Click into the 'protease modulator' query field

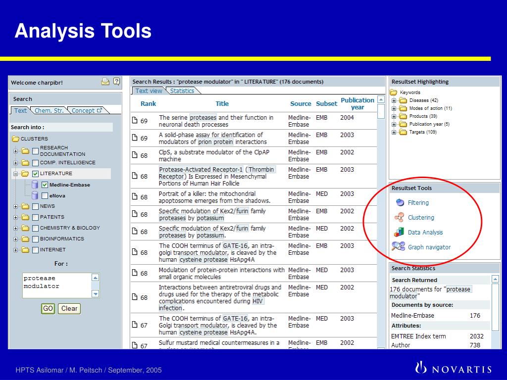point(57,285)
